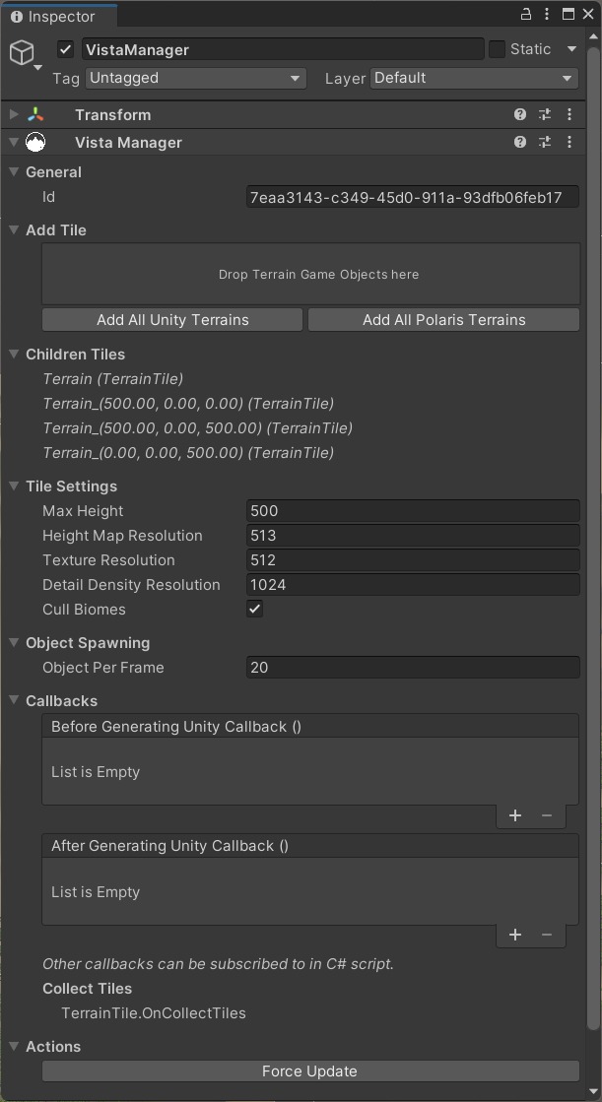
Task: Lock the Inspector with padlock icon
Action: [x=526, y=14]
